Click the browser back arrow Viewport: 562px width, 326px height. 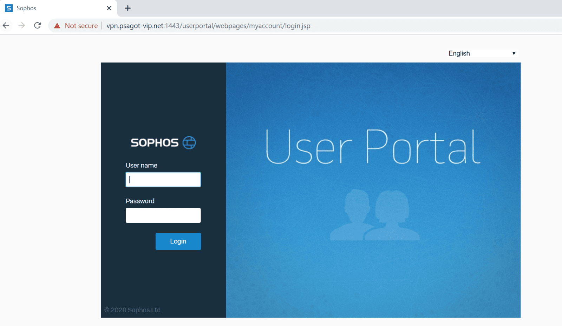coord(6,25)
